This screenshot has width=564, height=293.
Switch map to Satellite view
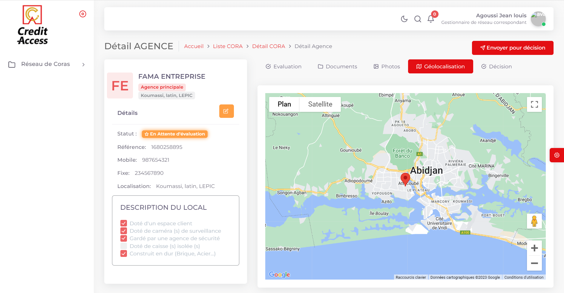click(320, 104)
